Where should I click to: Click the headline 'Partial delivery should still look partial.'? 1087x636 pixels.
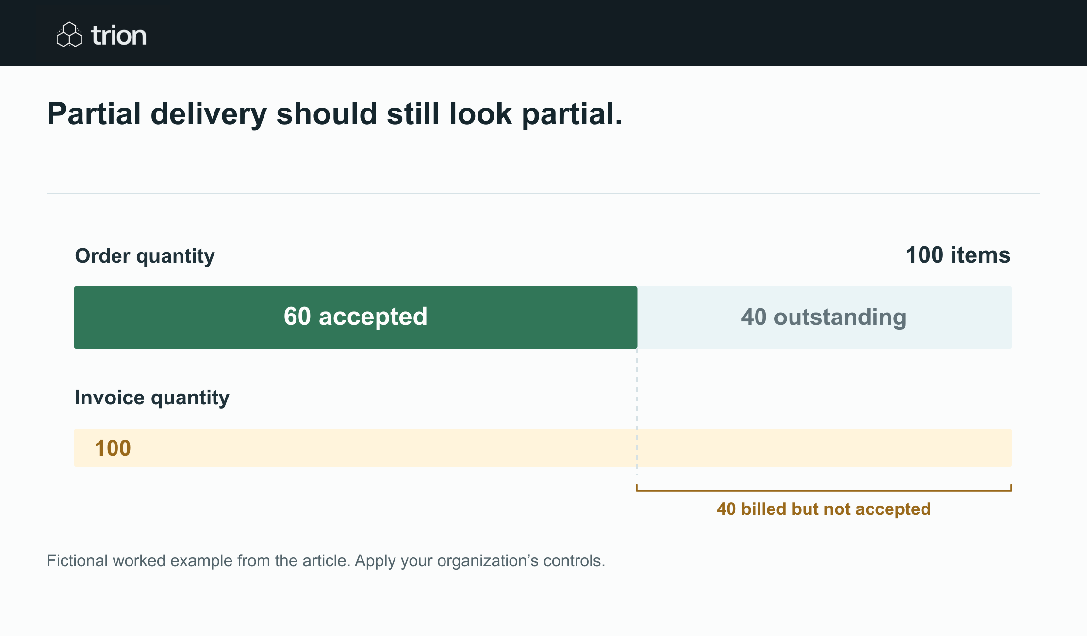pos(334,114)
